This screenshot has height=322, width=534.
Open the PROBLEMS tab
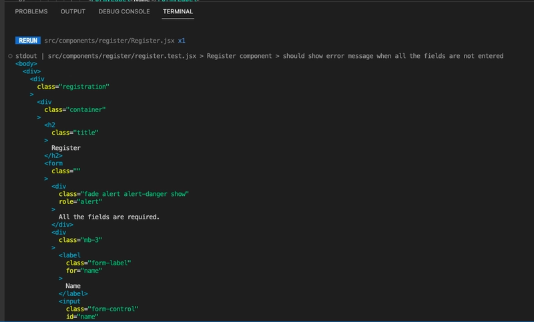[31, 11]
